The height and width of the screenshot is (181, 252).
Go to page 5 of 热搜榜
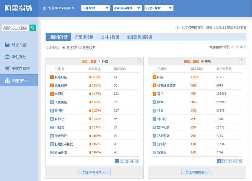240,161
